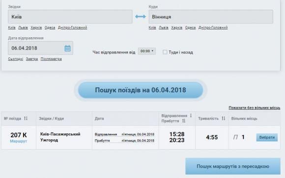Click the 'Куди' field with Вінниця
The height and width of the screenshot is (178, 285).
point(211,17)
